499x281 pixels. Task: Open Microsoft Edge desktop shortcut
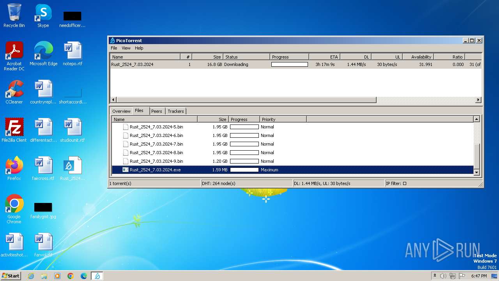coord(43,54)
